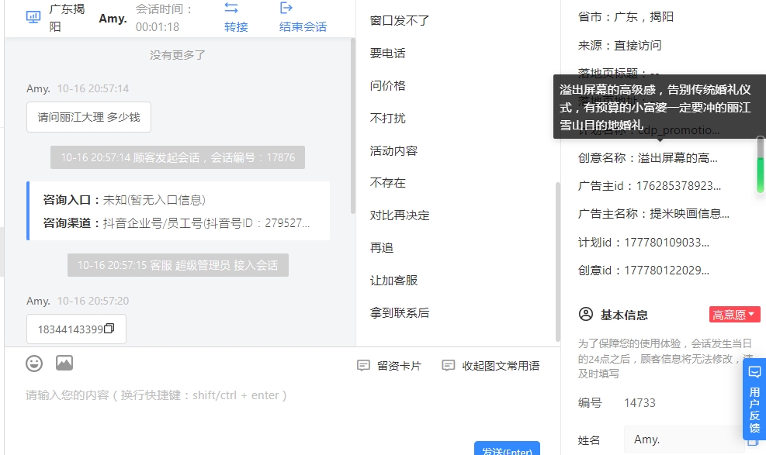
Task: Click the Amy. name in header
Action: (x=113, y=19)
